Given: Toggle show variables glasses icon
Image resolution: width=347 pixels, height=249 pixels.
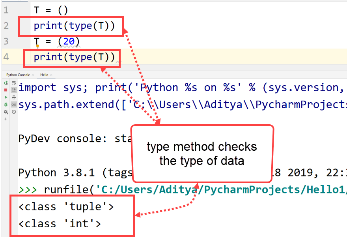Looking at the screenshot, I should [x=14, y=105].
